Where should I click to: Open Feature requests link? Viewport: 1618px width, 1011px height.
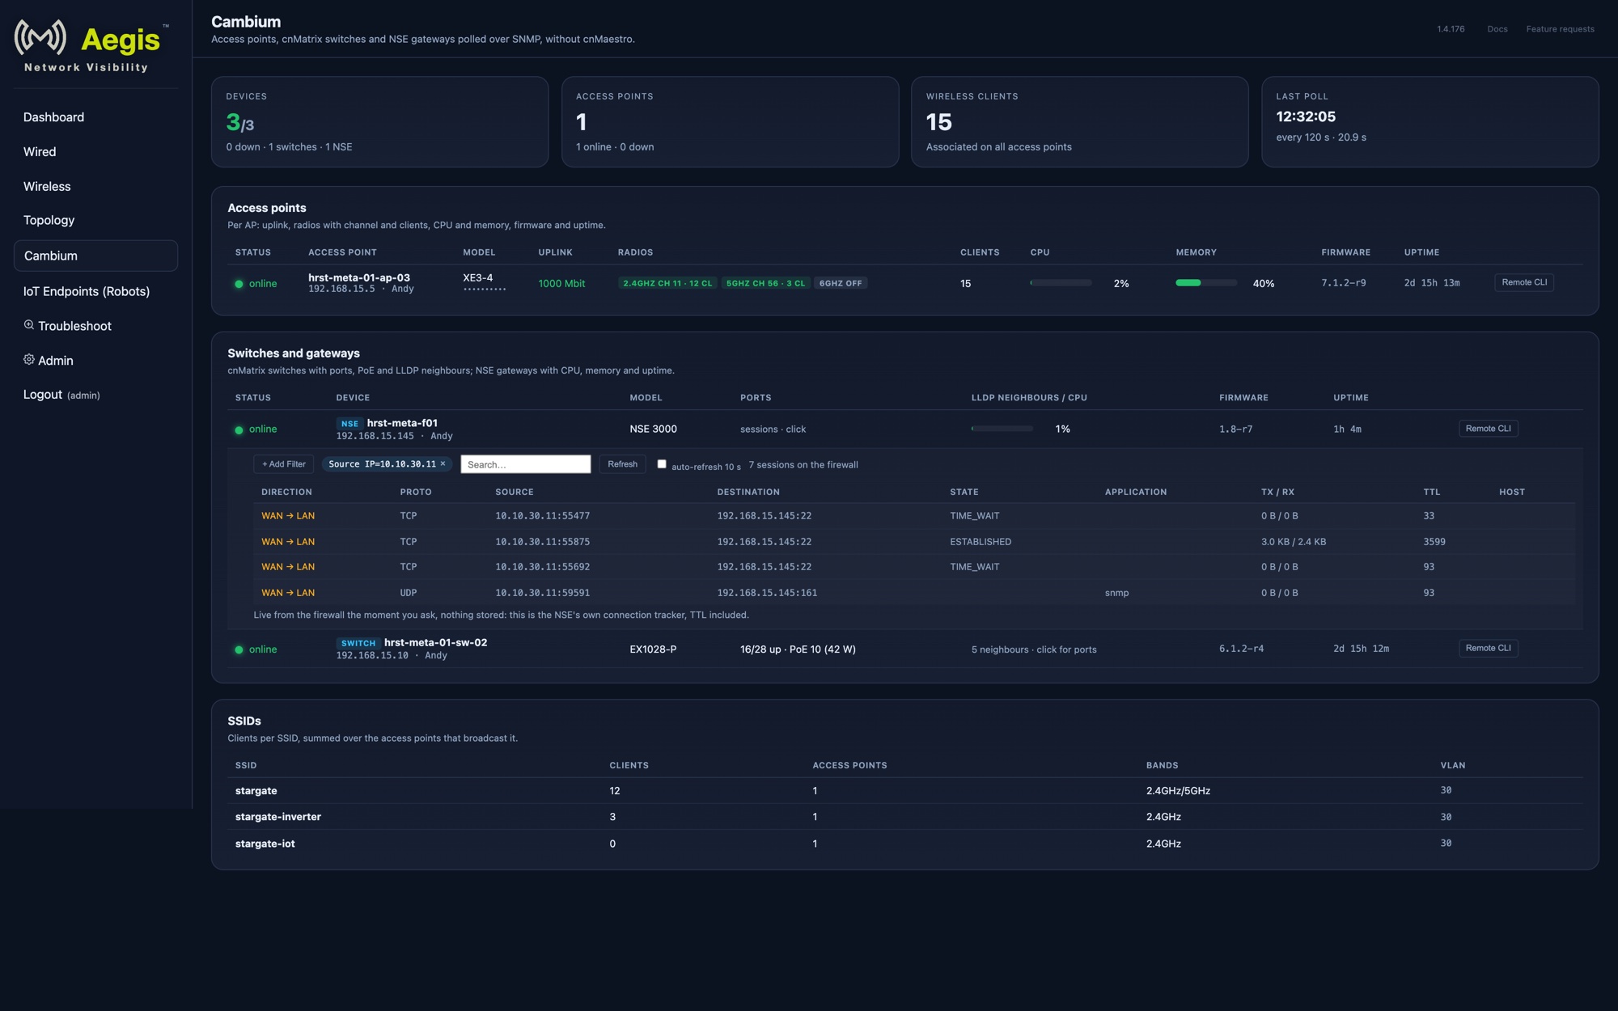coord(1560,29)
